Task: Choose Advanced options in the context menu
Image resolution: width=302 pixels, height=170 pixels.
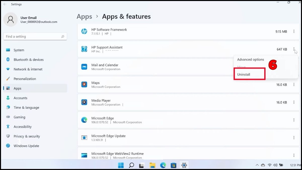Action: pyautogui.click(x=251, y=59)
